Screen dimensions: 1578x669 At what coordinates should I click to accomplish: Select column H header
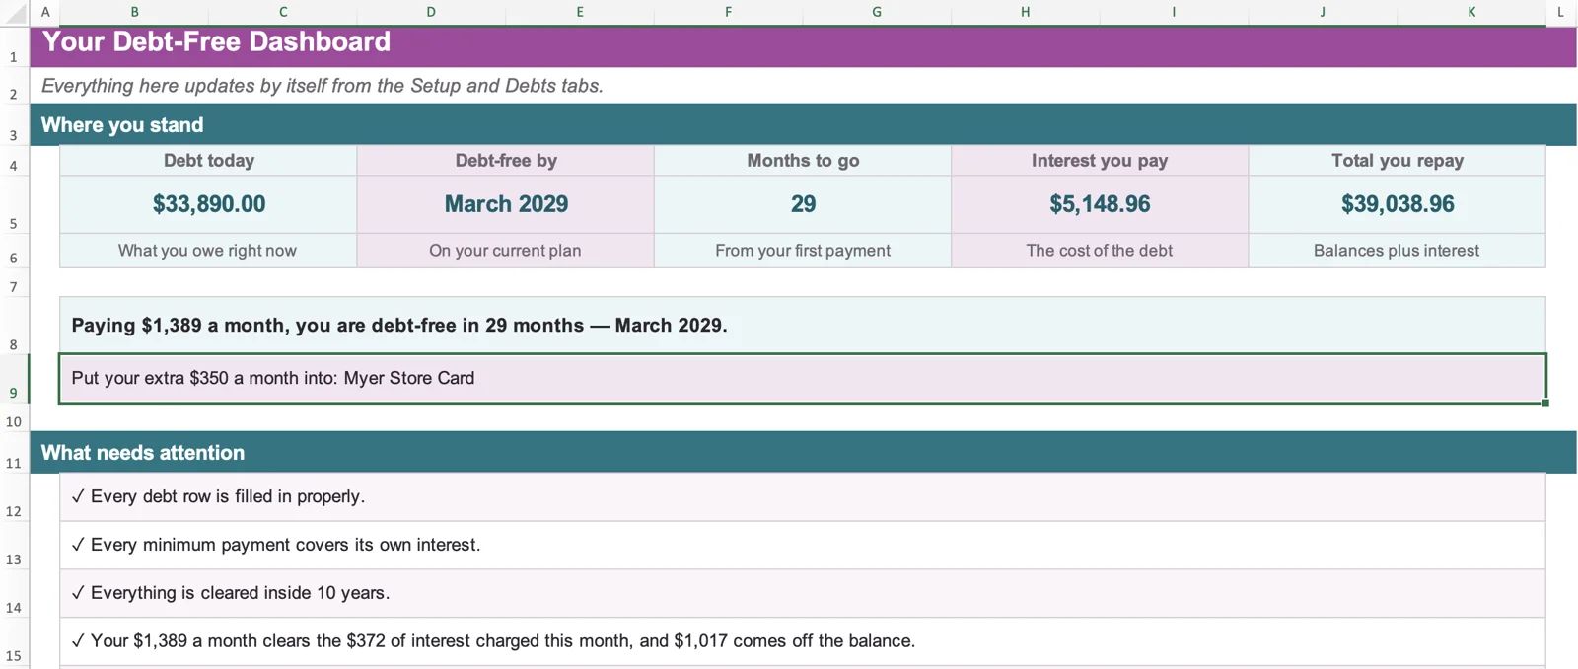(1026, 12)
